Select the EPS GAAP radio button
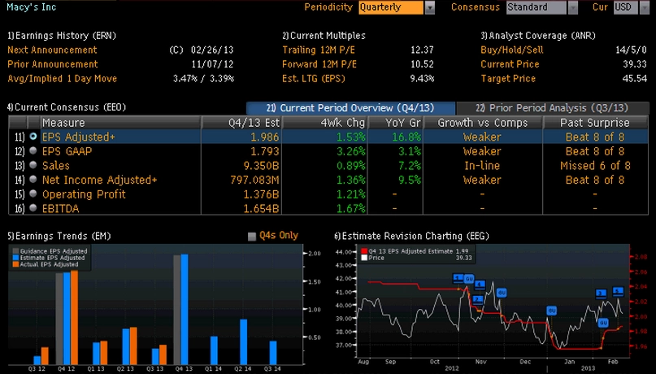Image resolution: width=656 pixels, height=374 pixels. [33, 150]
